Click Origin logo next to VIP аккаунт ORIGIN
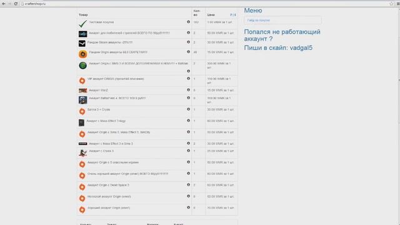The height and width of the screenshot is (225, 400). [x=82, y=81]
